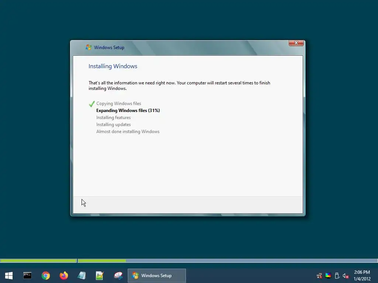Click Installing updates step
378x283 pixels.
(114, 125)
